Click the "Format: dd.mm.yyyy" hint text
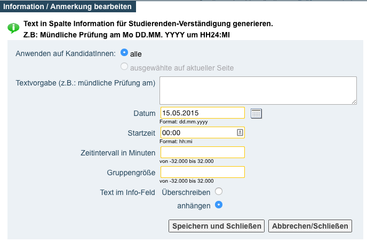Viewport: 367px width, 242px height. (183, 122)
